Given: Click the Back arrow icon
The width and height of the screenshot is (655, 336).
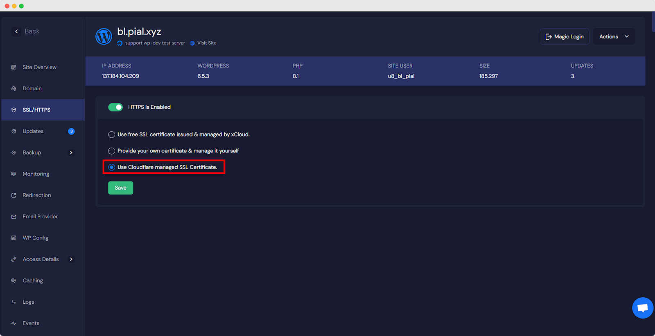Looking at the screenshot, I should click(x=16, y=31).
